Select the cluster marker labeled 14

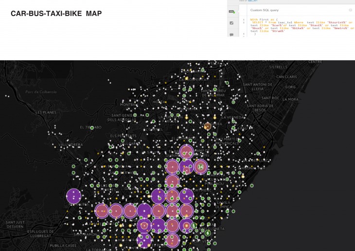(x=201, y=167)
